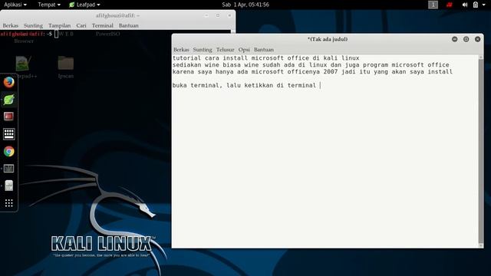Launch Google Chrome from the dock

pyautogui.click(x=8, y=152)
